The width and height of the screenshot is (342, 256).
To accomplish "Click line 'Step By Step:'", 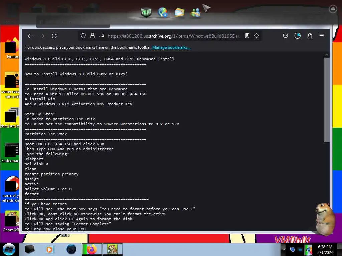I will (x=40, y=114).
